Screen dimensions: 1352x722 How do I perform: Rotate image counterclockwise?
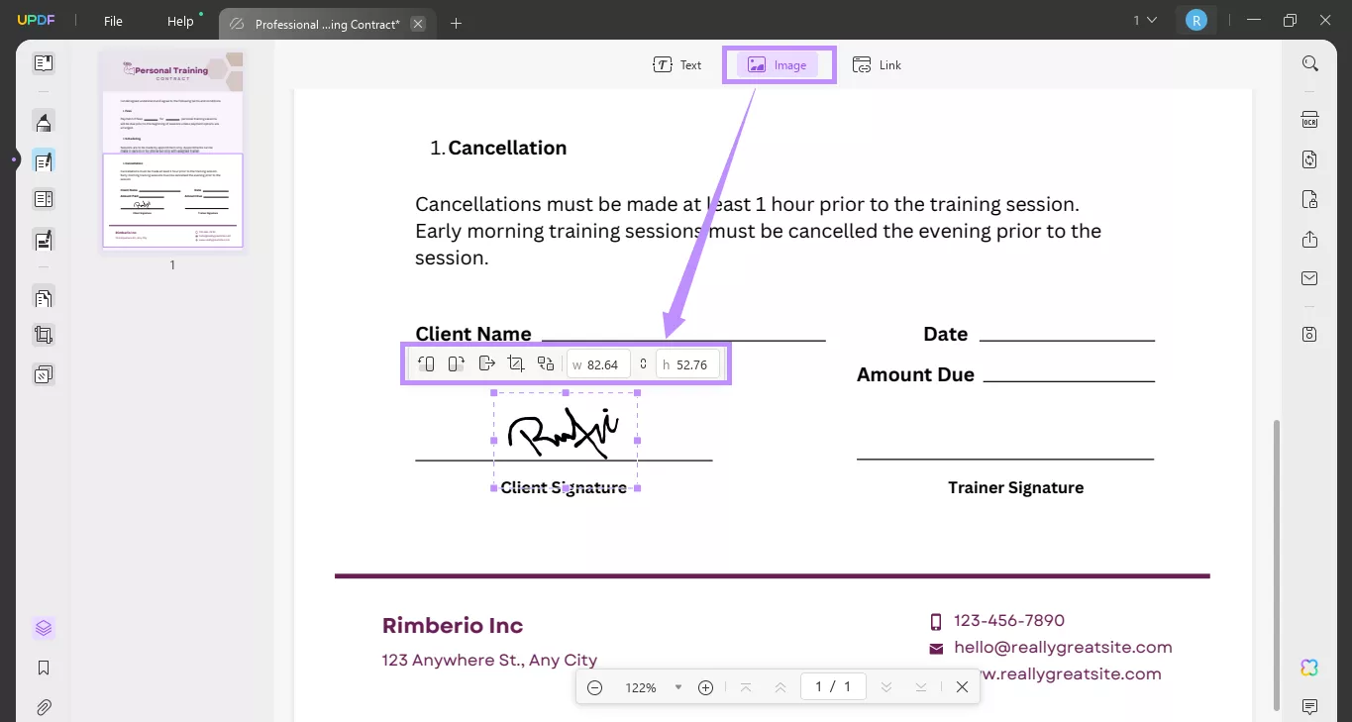[426, 363]
